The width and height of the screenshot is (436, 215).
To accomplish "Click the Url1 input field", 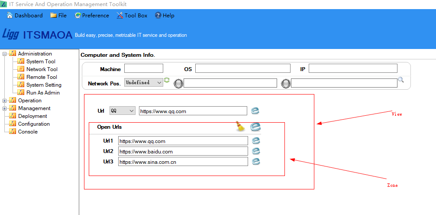I will tap(183, 141).
